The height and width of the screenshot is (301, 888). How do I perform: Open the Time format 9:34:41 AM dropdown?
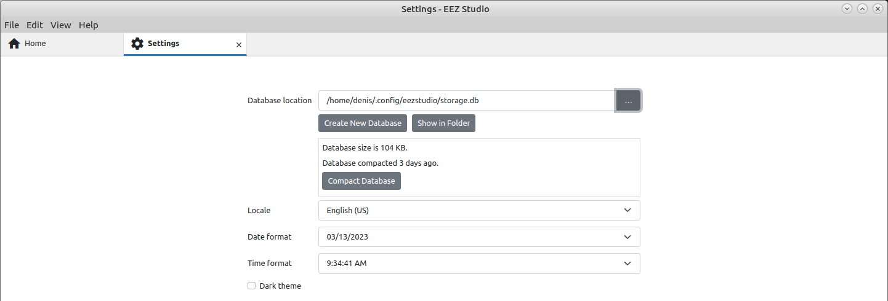(x=479, y=263)
